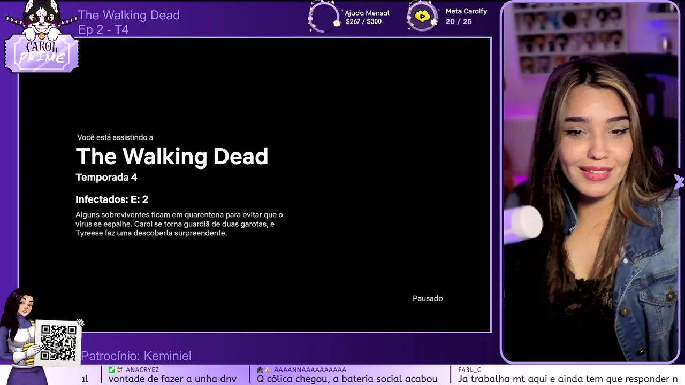Click the ANACRYEZ chat username
This screenshot has width=685, height=385.
point(142,369)
